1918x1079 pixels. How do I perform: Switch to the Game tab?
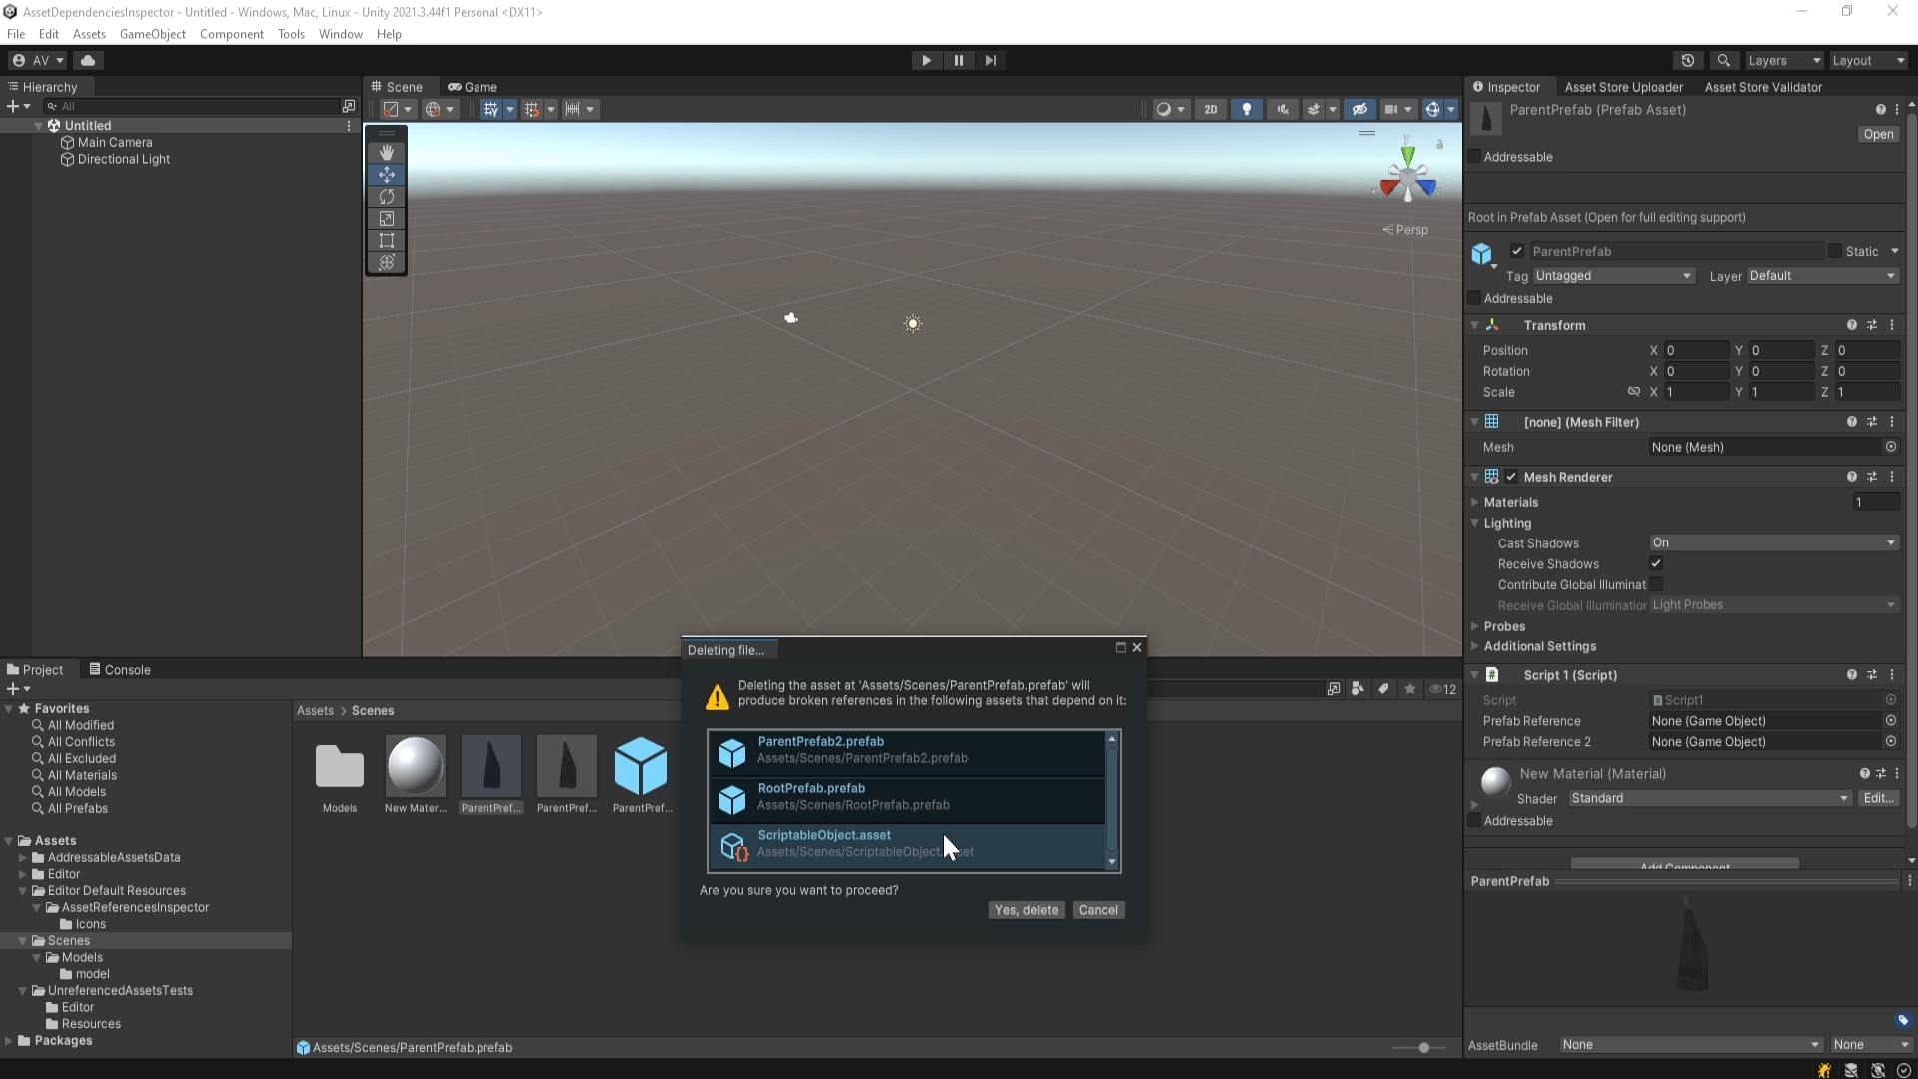point(473,87)
